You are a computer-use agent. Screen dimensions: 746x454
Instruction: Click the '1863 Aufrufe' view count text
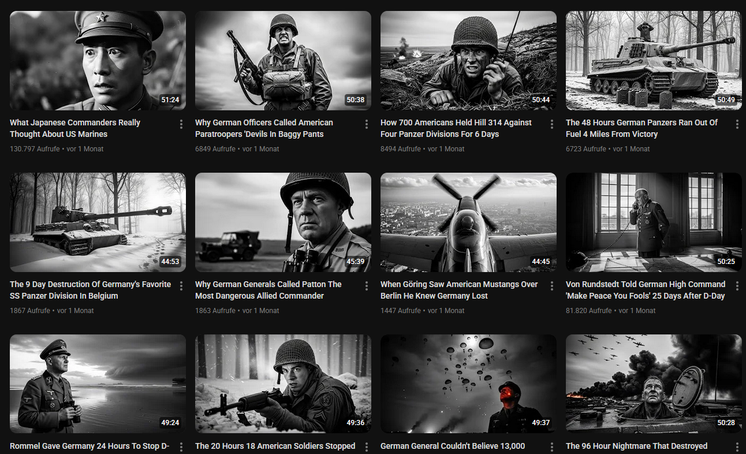point(215,311)
